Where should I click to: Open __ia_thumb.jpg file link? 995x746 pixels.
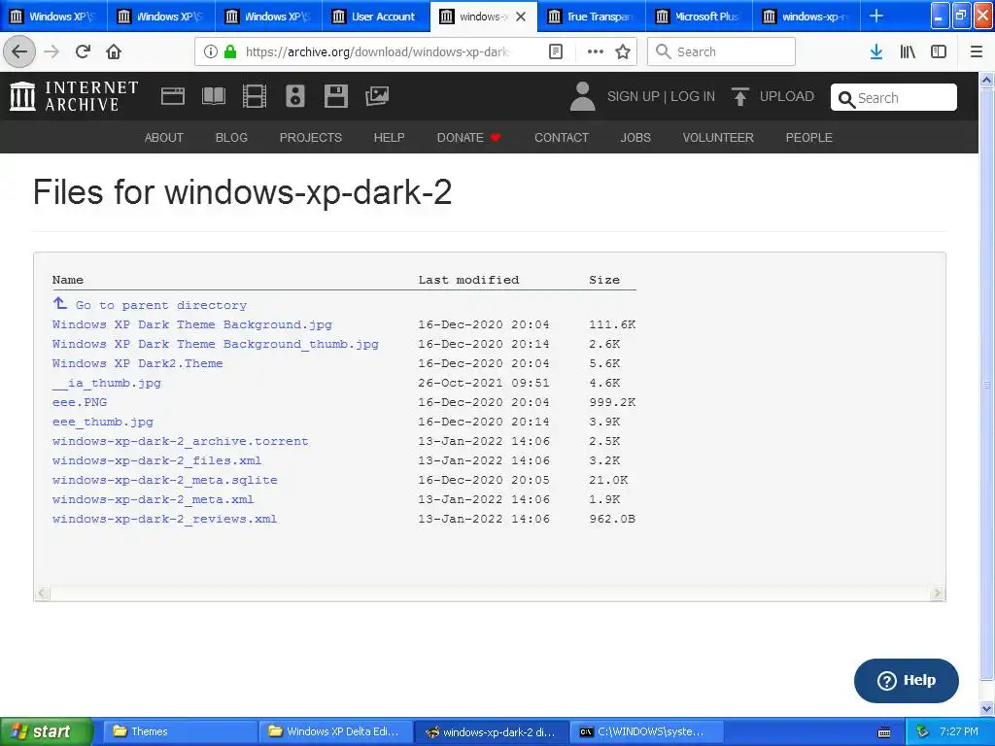click(x=107, y=383)
